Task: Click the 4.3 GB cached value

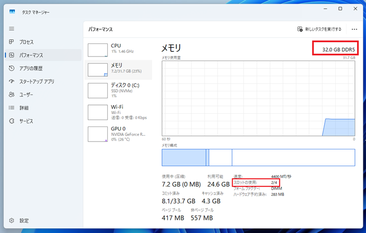Action: pos(211,201)
